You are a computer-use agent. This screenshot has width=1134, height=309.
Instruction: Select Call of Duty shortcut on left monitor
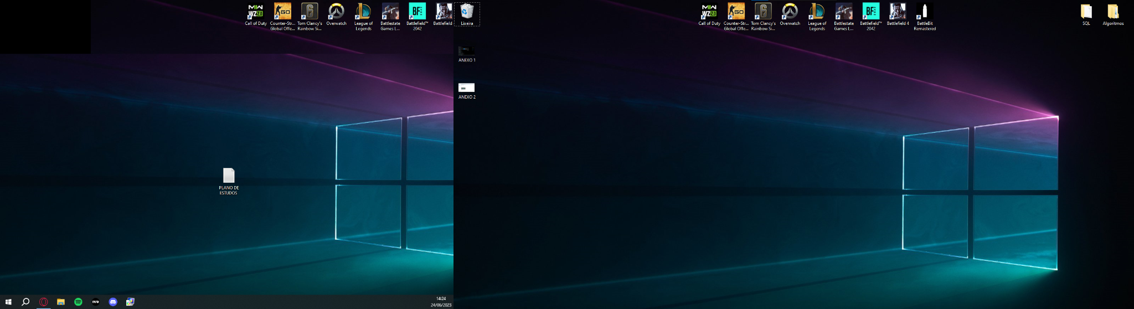tap(255, 14)
